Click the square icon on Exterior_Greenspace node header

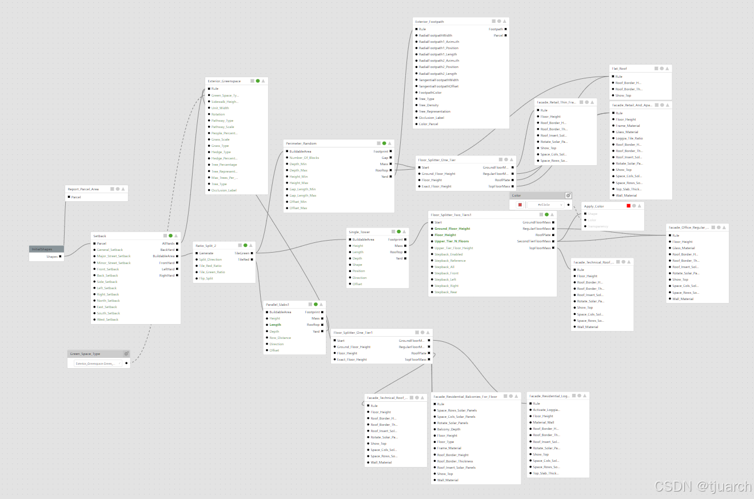tap(252, 81)
